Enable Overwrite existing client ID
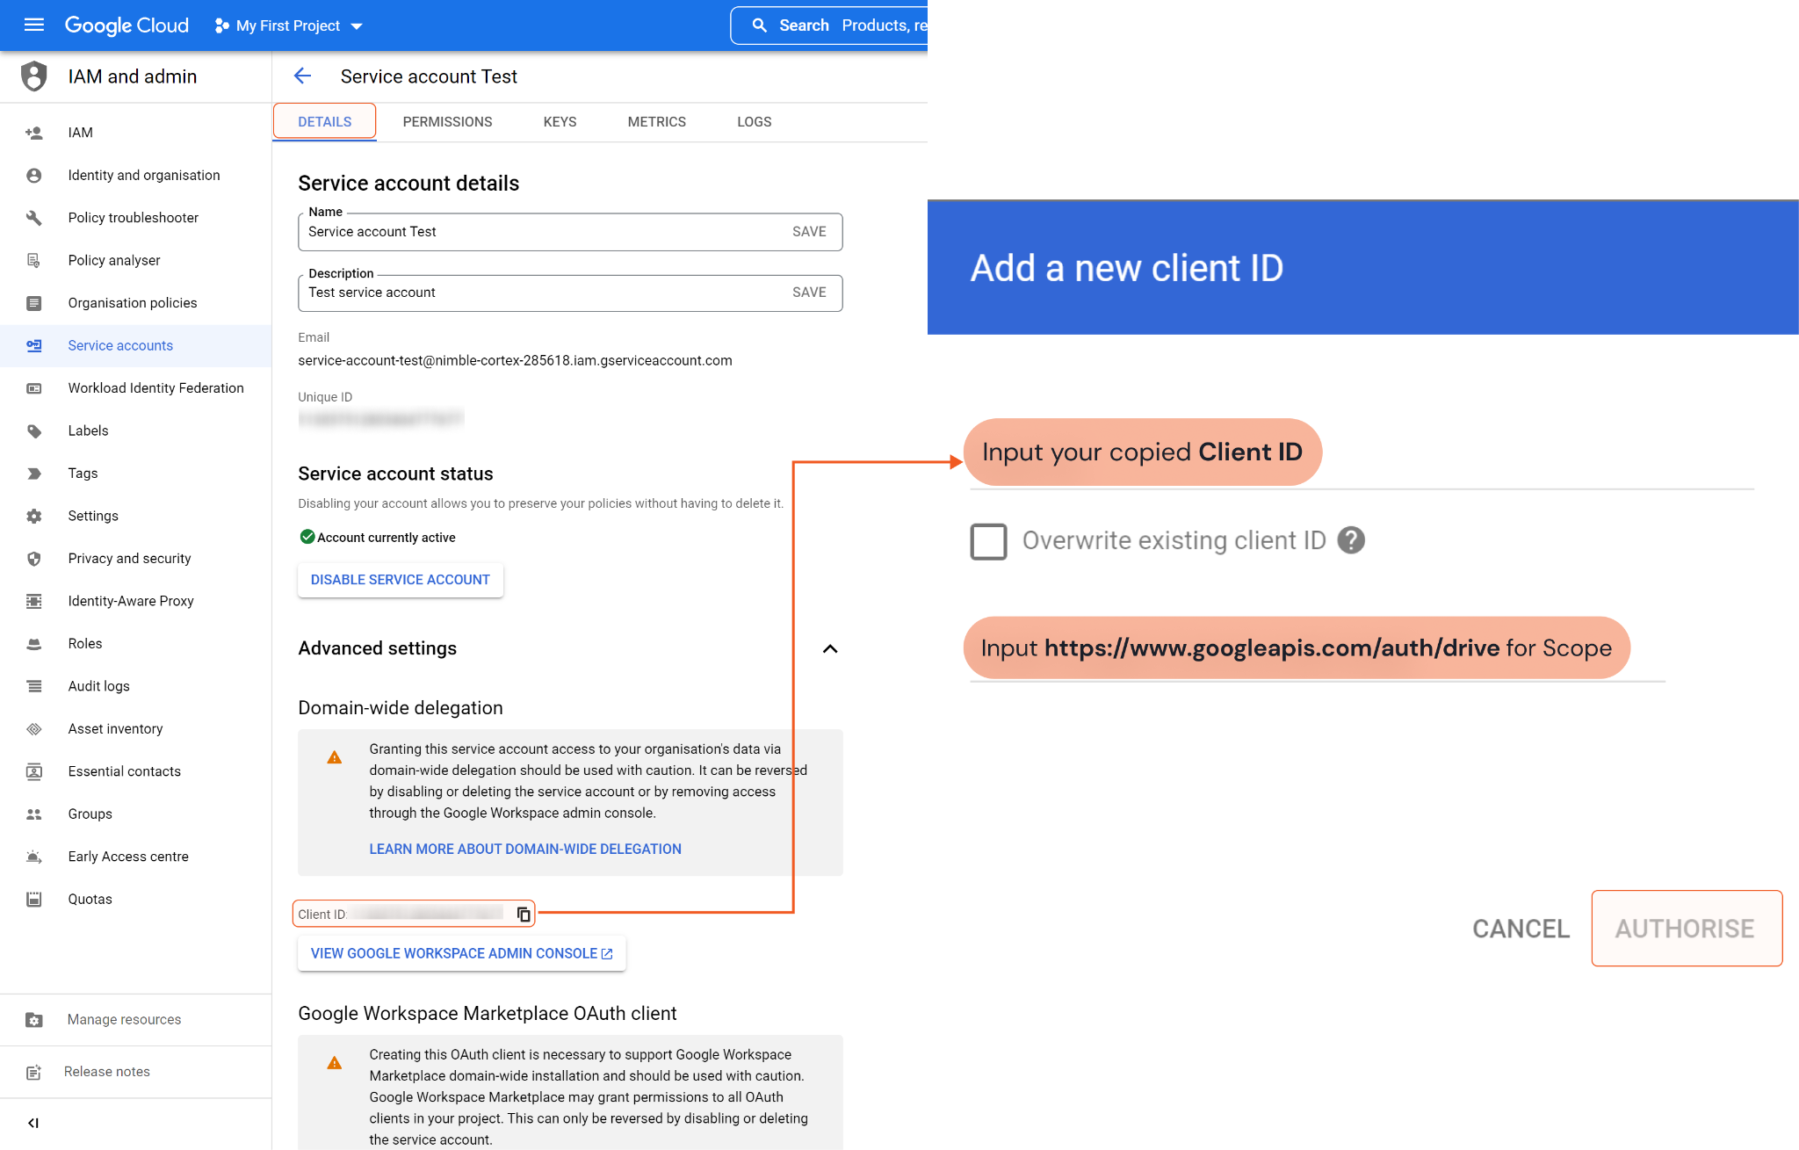Viewport: 1799px width, 1150px height. click(x=987, y=542)
